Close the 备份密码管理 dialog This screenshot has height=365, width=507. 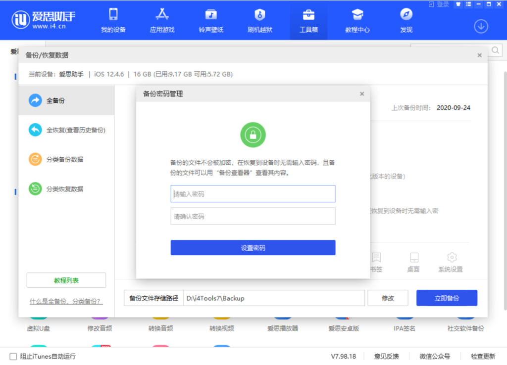[x=362, y=94]
